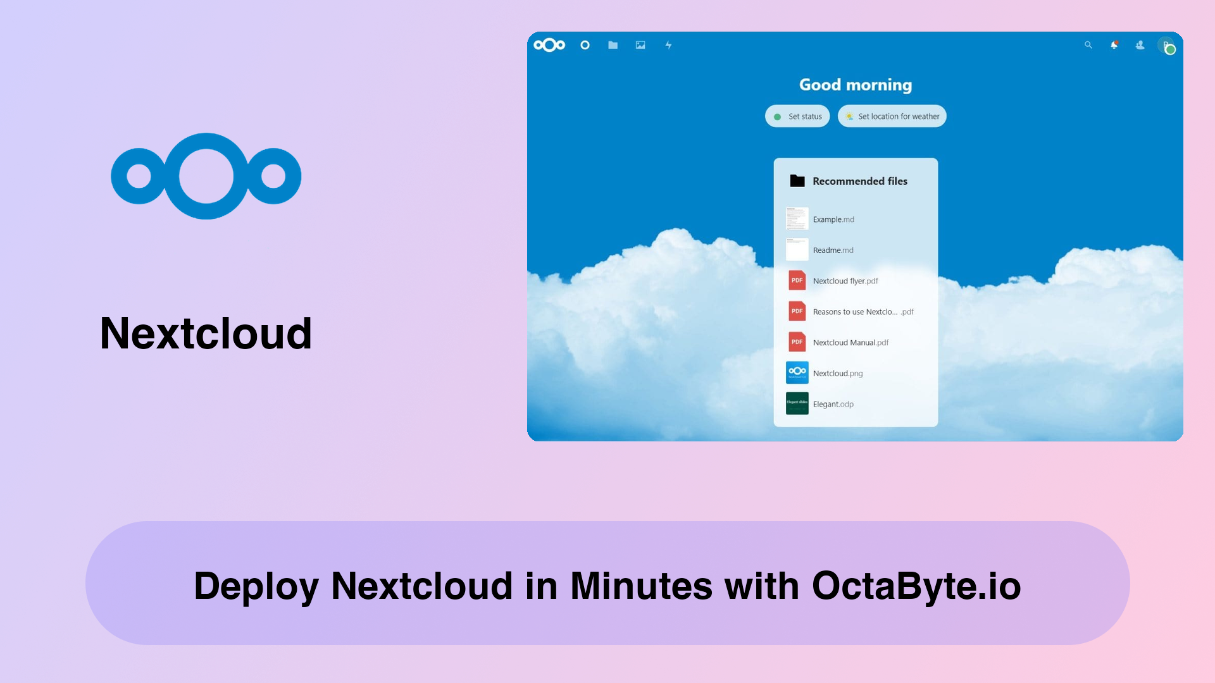This screenshot has width=1215, height=683.
Task: Click the Set status button
Action: tap(797, 116)
